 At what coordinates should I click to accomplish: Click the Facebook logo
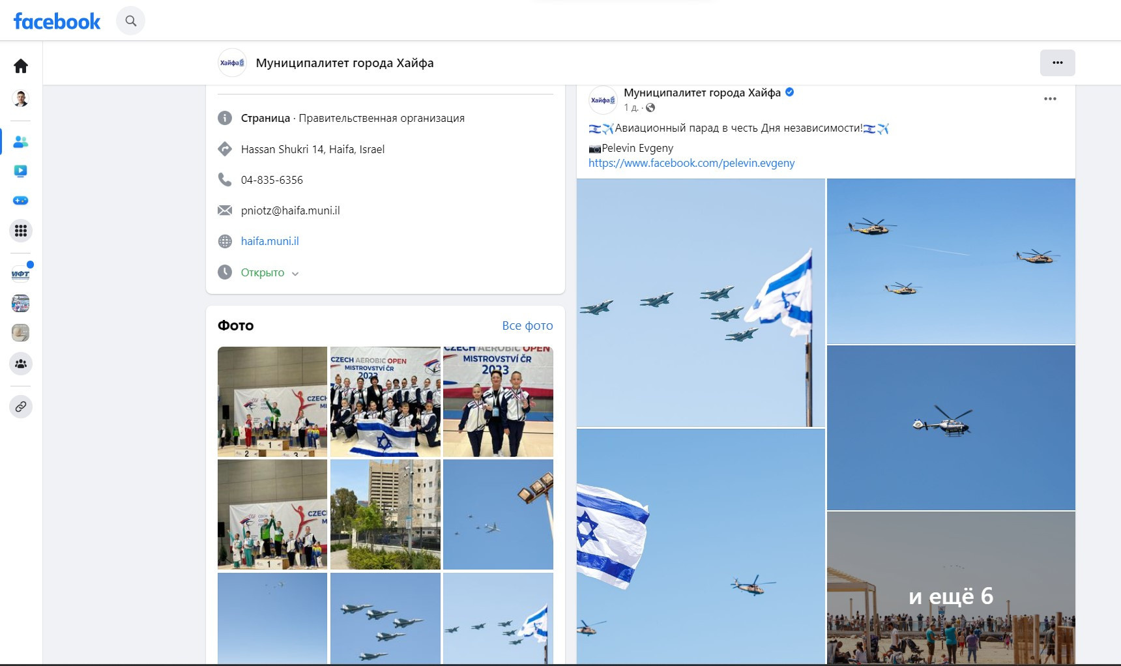pos(57,21)
